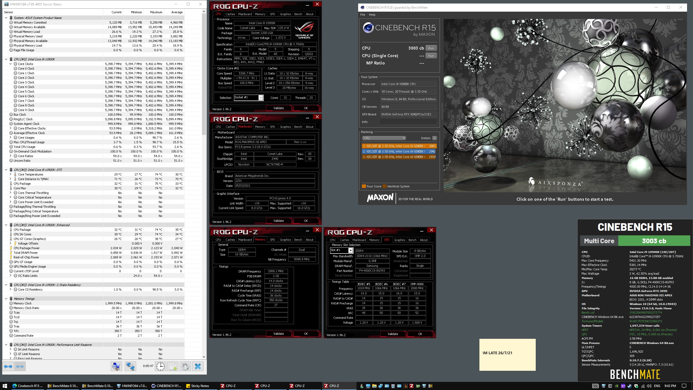
Task: Open HWiNFO sensor settings gear icon
Action: [x=185, y=366]
